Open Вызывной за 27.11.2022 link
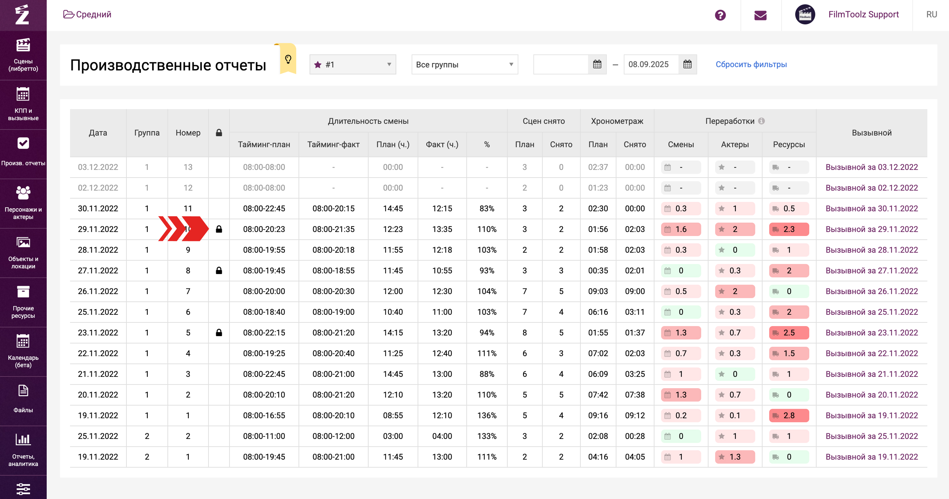Viewport: 949px width, 499px height. coord(872,270)
